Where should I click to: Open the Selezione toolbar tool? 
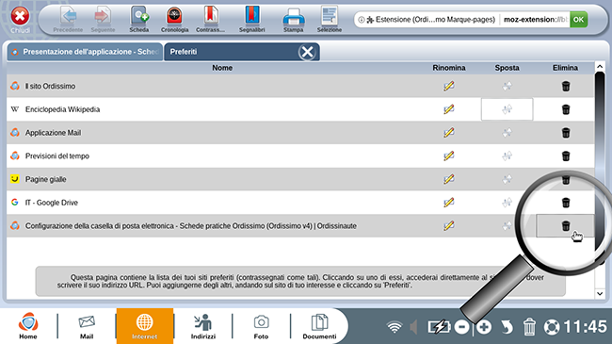330,19
